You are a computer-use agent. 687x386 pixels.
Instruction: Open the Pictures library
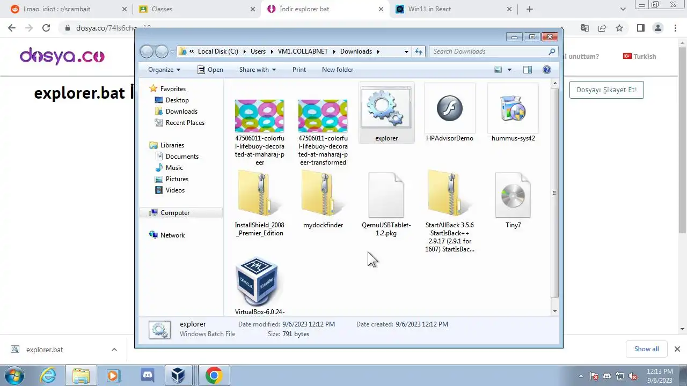177,179
